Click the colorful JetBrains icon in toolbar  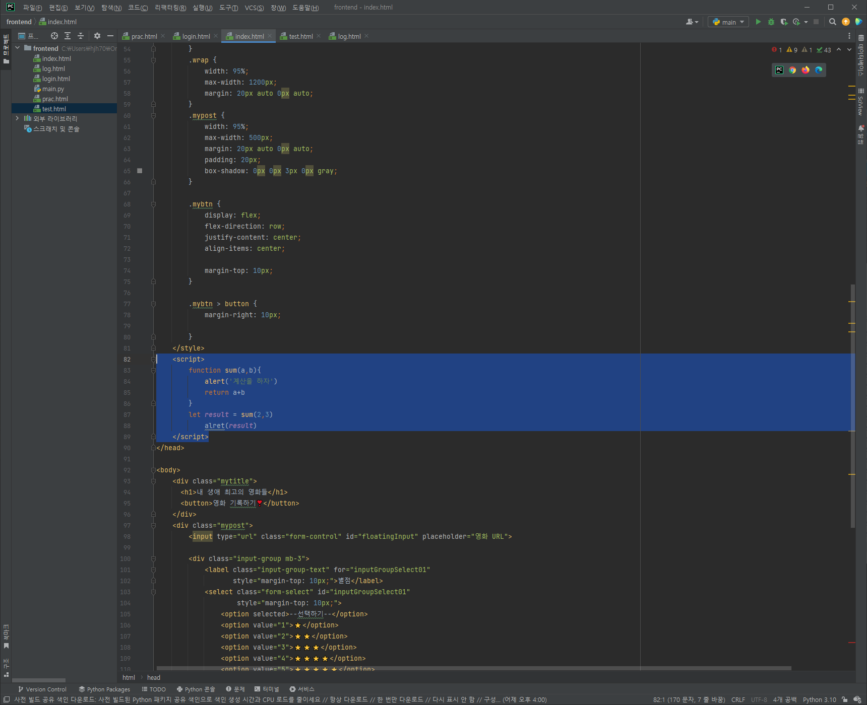click(858, 22)
